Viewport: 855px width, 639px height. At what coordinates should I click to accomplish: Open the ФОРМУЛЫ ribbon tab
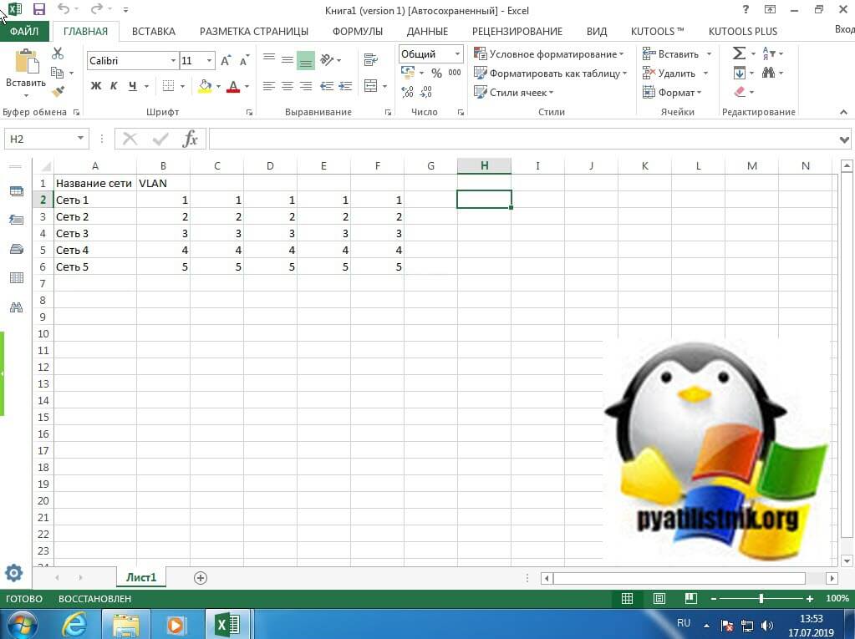pos(357,31)
